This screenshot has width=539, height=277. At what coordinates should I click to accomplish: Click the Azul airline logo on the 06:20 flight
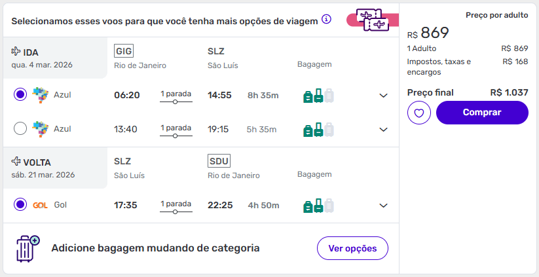click(41, 95)
